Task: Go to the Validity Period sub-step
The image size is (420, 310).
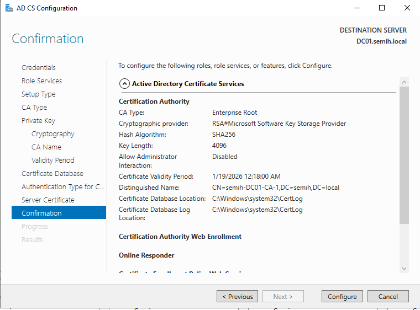Action: coord(53,161)
